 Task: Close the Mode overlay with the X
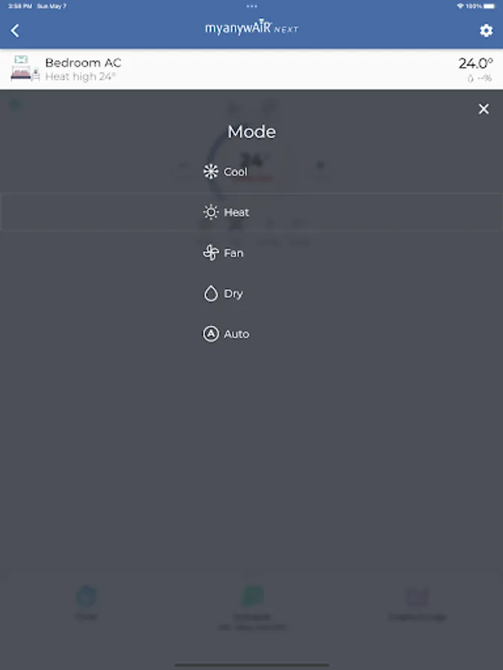coord(484,109)
